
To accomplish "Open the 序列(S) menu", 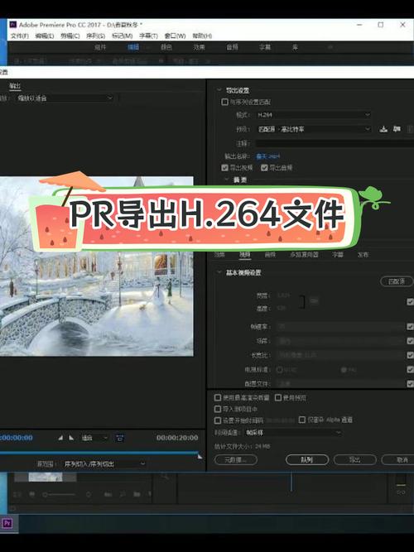I will coord(95,36).
